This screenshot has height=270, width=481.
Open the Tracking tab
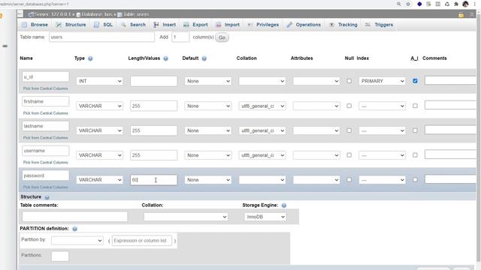(343, 25)
